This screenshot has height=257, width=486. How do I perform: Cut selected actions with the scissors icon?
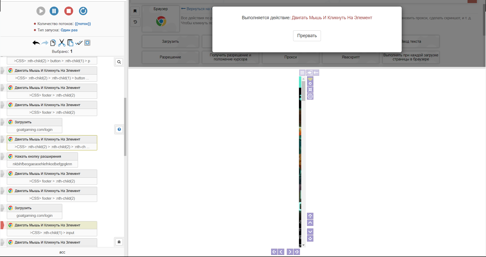62,43
